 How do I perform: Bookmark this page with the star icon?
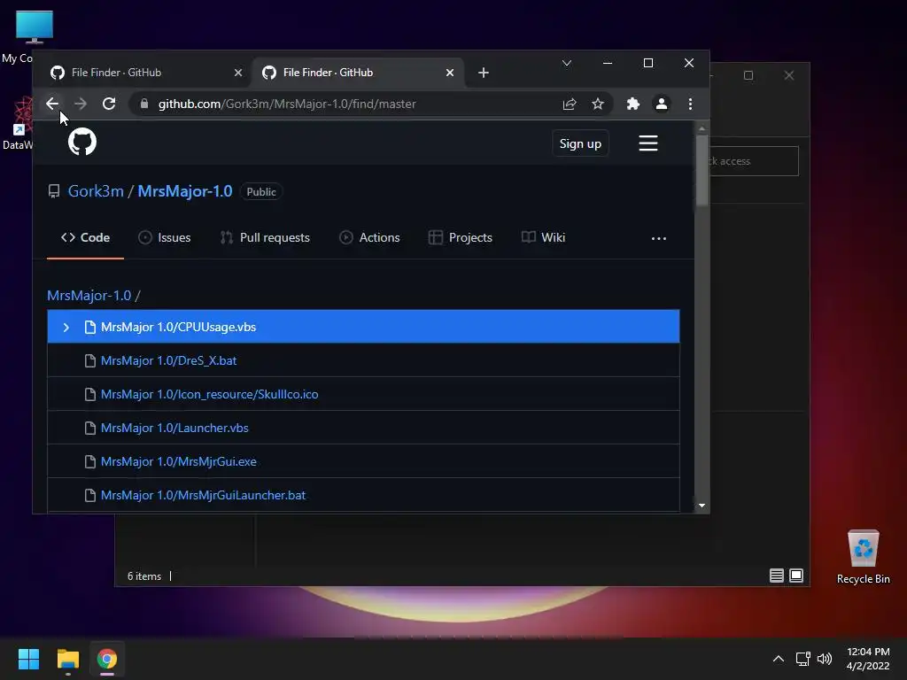(598, 104)
